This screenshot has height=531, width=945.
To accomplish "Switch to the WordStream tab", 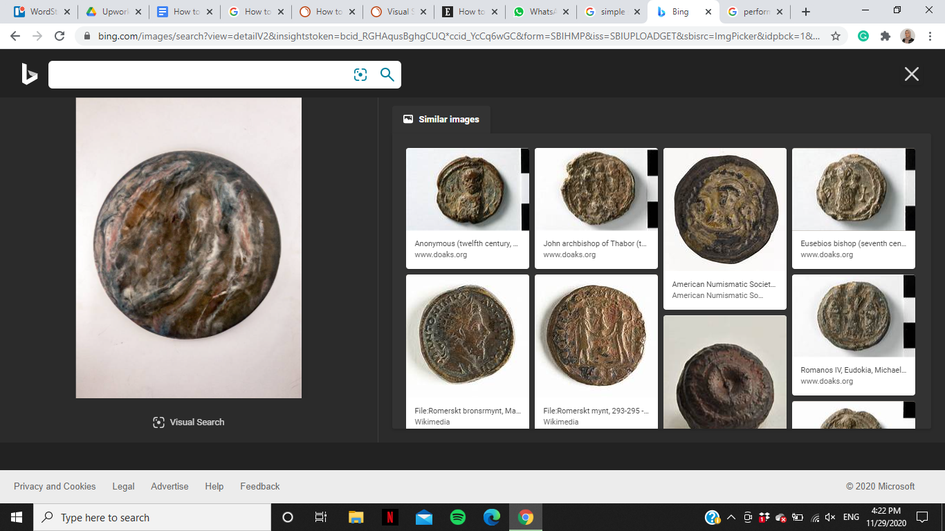I will (42, 12).
